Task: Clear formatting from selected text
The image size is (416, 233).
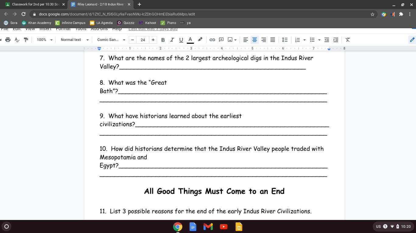Action: point(347,40)
